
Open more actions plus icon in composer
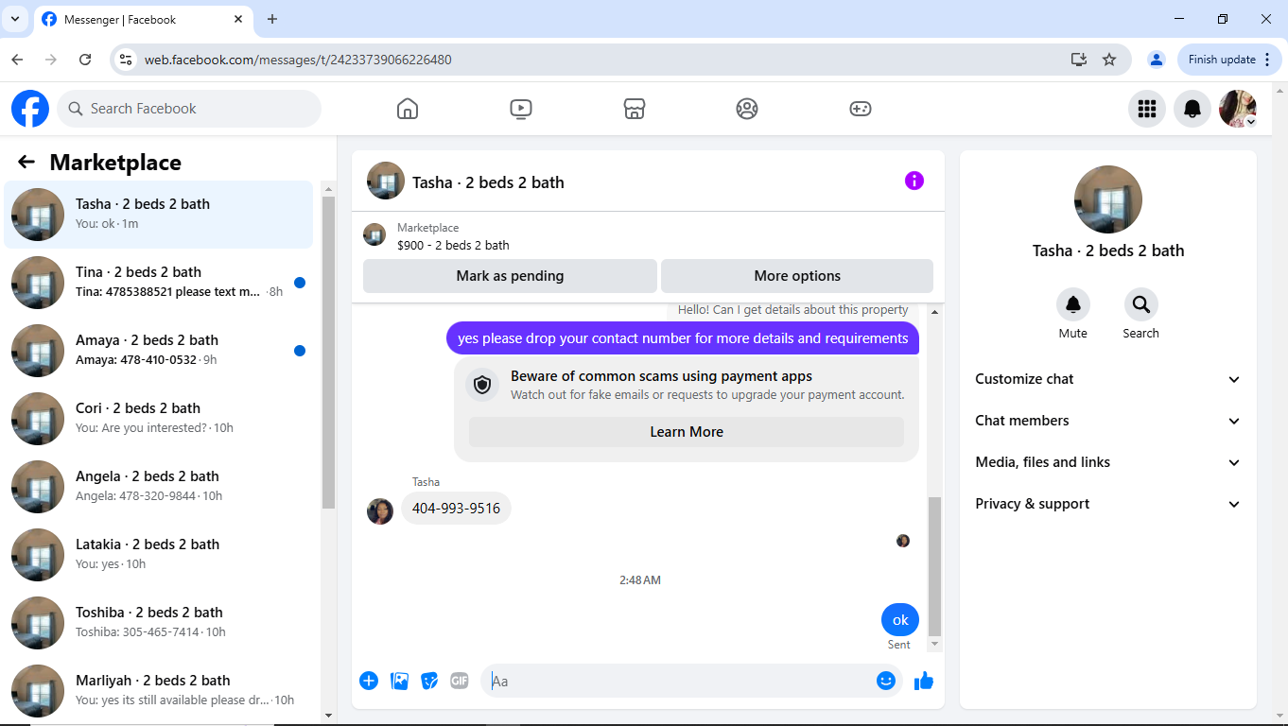[369, 681]
